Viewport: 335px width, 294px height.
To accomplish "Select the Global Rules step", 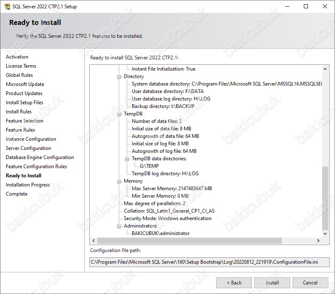I will 20,75.
